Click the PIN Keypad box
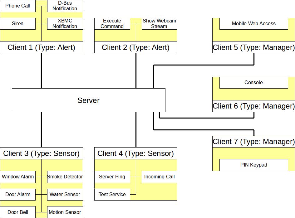Viewport: 295px width, 218px height. coord(253,165)
